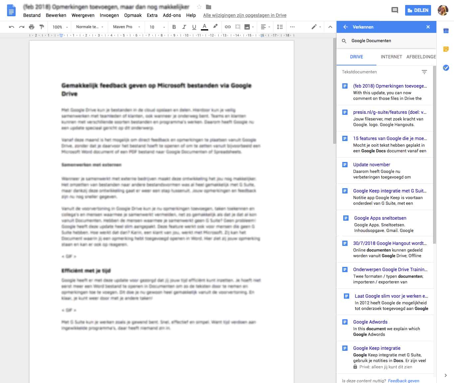Open the Feedback geven link
Viewport: 454px width, 383px height.
[403, 381]
